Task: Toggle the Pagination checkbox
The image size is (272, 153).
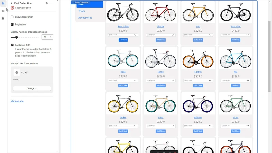Action: pos(12,24)
